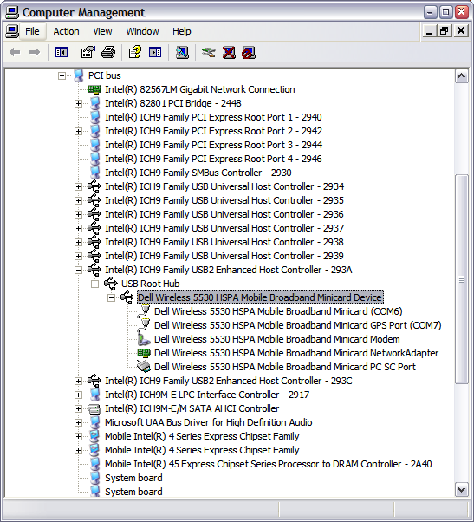Collapse Dell Wireless 5530 Minicard Device node
Image resolution: width=474 pixels, height=522 pixels.
(112, 297)
